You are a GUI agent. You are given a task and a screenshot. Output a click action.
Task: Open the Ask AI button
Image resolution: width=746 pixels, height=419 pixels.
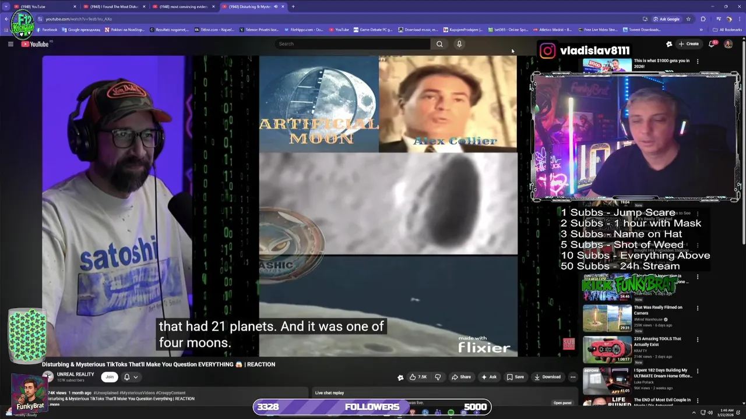[488, 377]
